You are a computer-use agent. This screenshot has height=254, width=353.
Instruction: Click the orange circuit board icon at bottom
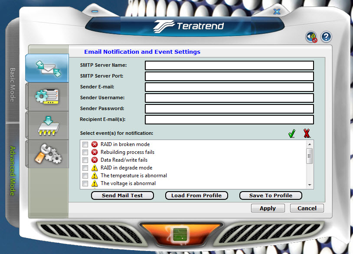tap(180, 234)
